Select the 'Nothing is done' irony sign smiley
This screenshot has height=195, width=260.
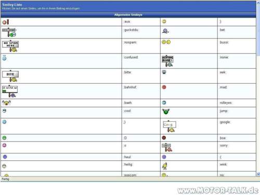167,61
